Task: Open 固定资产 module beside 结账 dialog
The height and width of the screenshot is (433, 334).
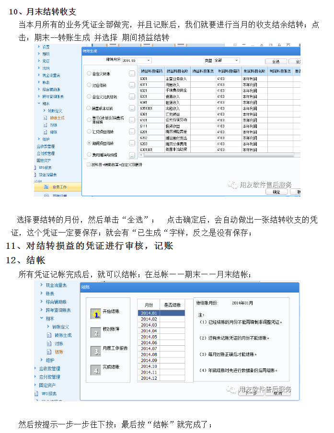Action: pos(47,385)
